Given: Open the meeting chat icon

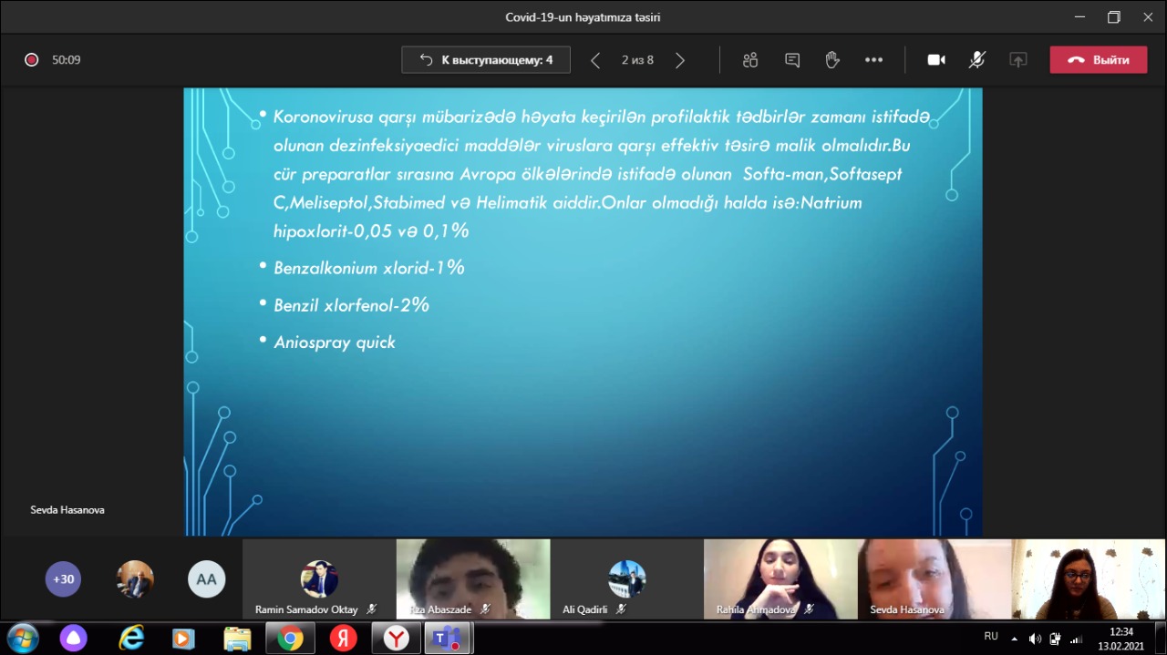Looking at the screenshot, I should point(792,60).
